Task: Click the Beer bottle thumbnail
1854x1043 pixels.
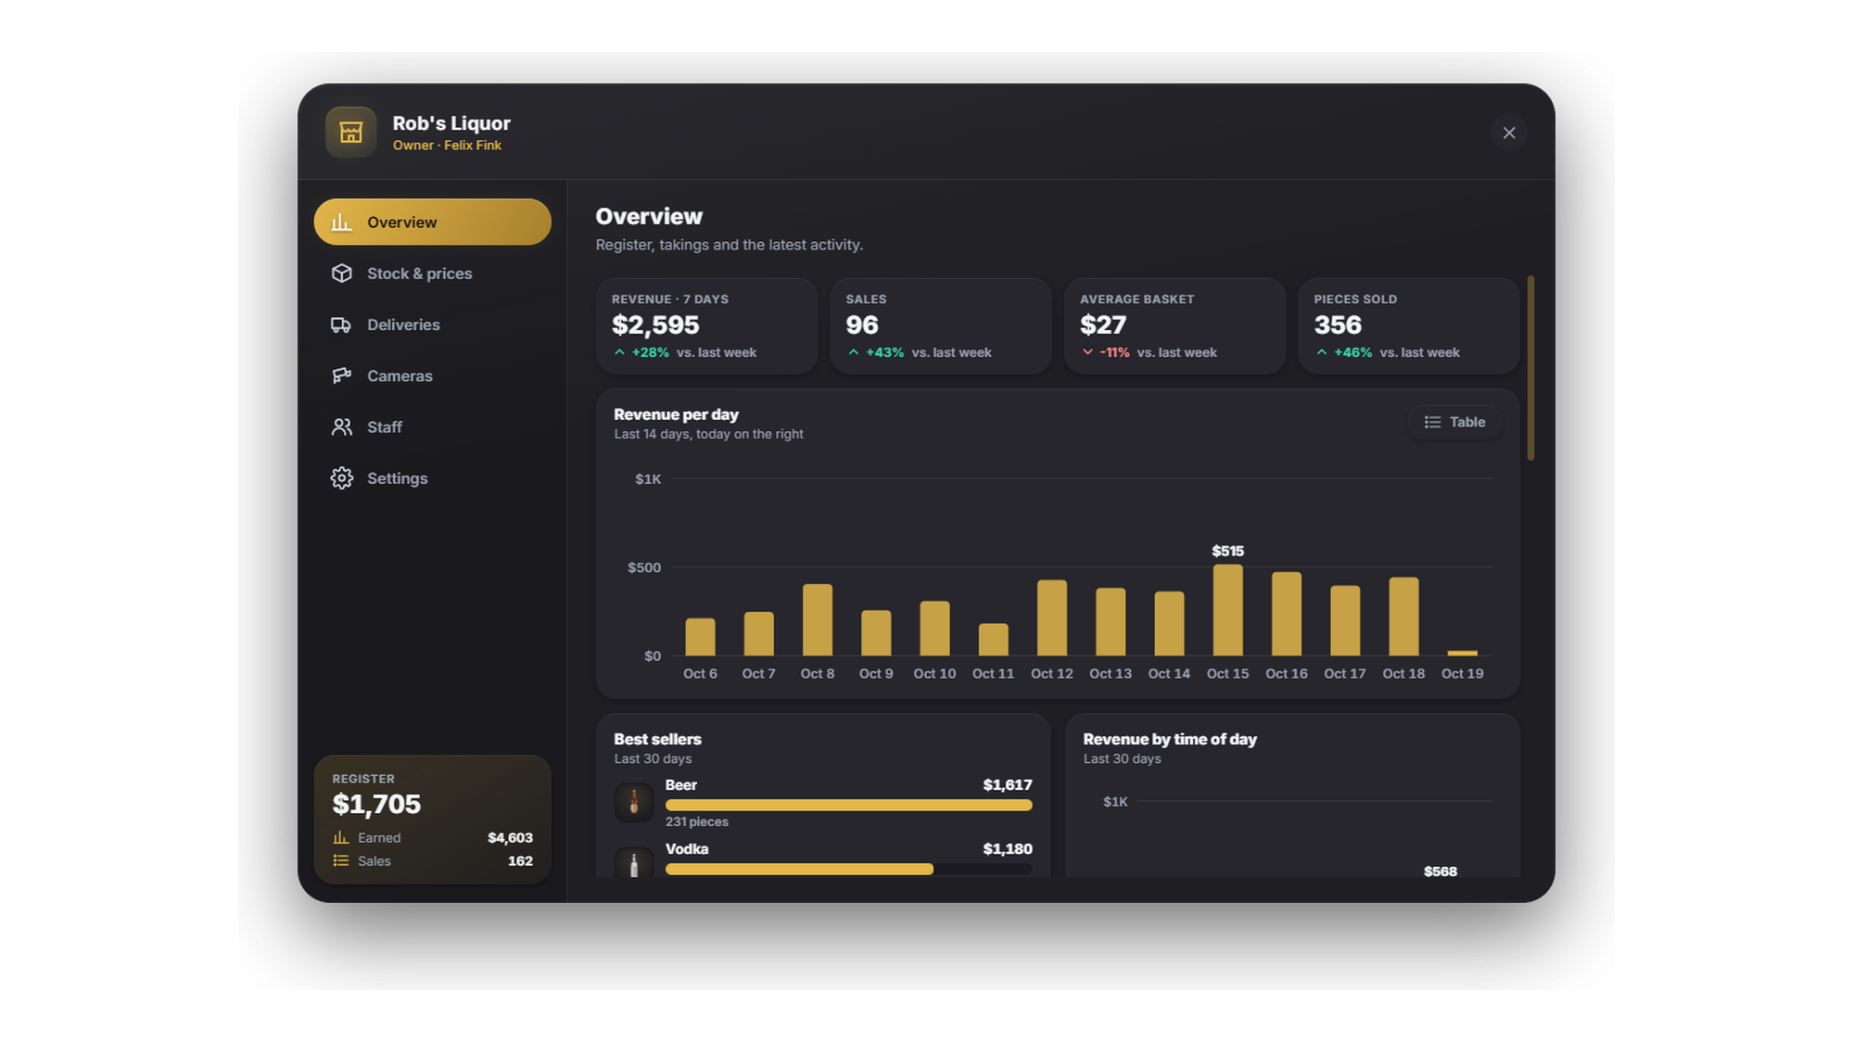Action: point(634,802)
